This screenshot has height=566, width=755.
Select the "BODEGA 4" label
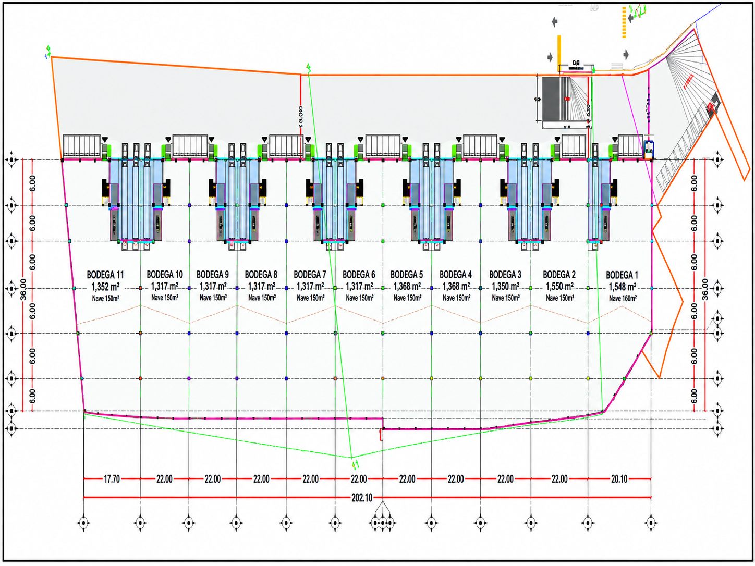pyautogui.click(x=456, y=274)
